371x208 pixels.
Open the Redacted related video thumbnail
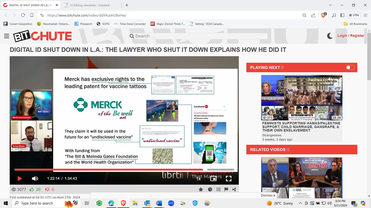(x=302, y=178)
